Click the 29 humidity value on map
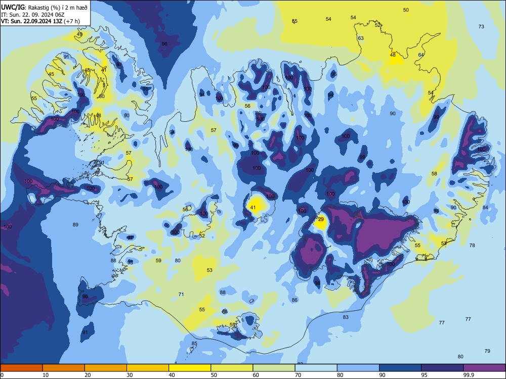This screenshot has width=506, height=379. click(x=321, y=219)
